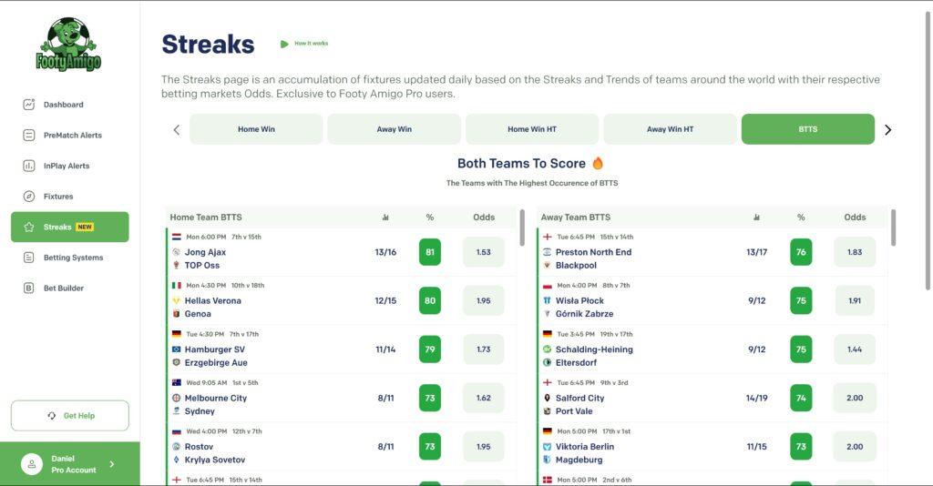The width and height of the screenshot is (933, 486).
Task: Click Away Team BTTS stats column icon
Action: pos(756,218)
